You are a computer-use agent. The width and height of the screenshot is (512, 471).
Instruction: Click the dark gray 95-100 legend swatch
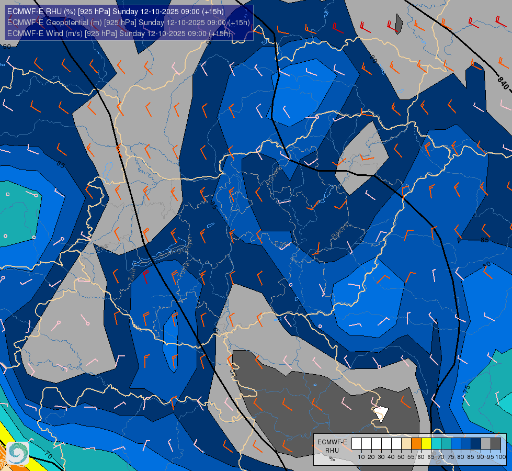(x=496, y=444)
